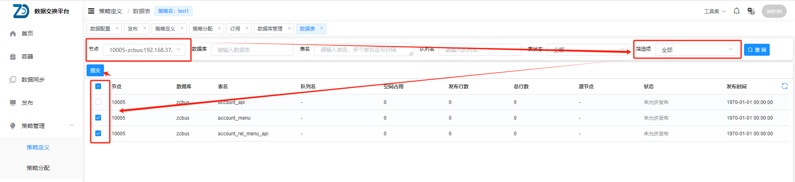This screenshot has height=182, width=795.
Task: Click the hamburger menu collapse icon
Action: [91, 11]
